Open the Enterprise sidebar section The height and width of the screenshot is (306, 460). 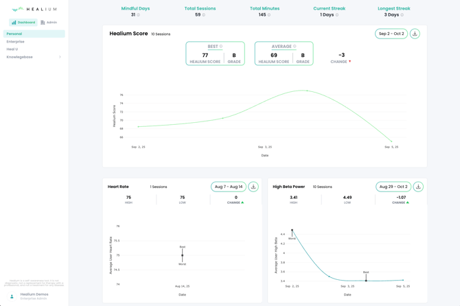pos(15,42)
